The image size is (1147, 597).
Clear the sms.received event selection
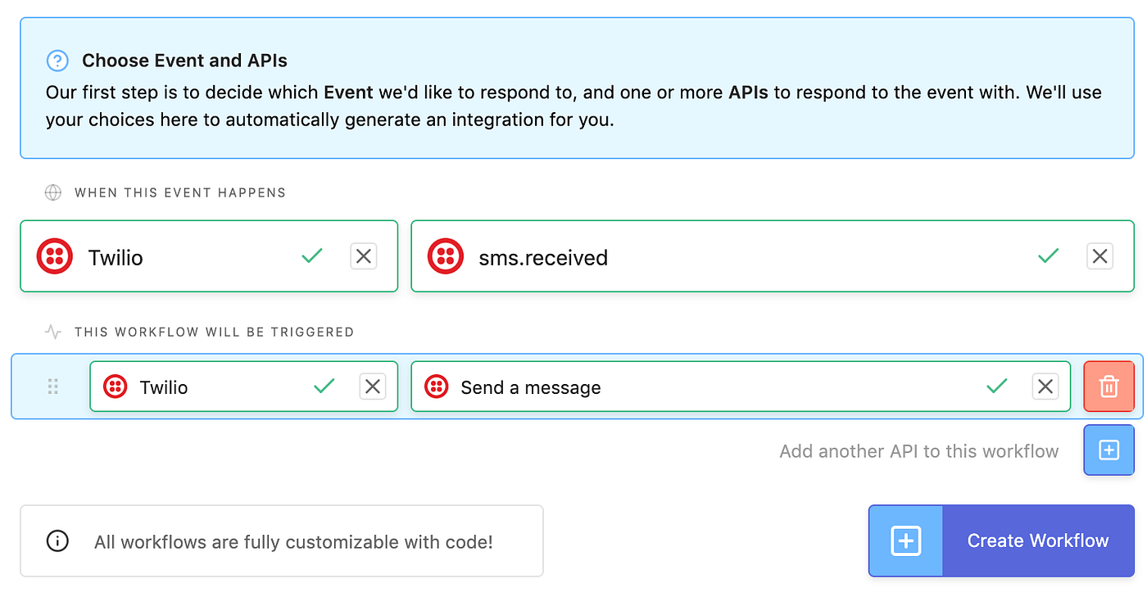click(1099, 256)
